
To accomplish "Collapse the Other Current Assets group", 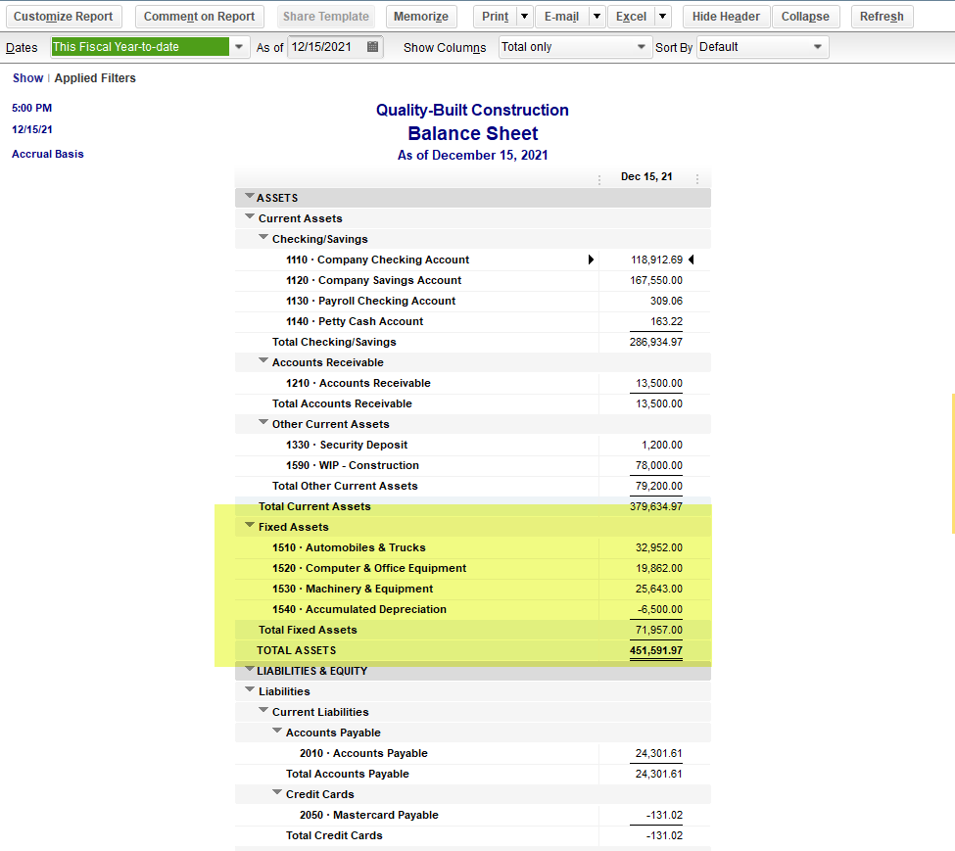I will click(x=263, y=422).
